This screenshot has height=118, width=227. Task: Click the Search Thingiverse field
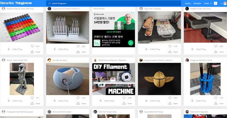click(114, 3)
